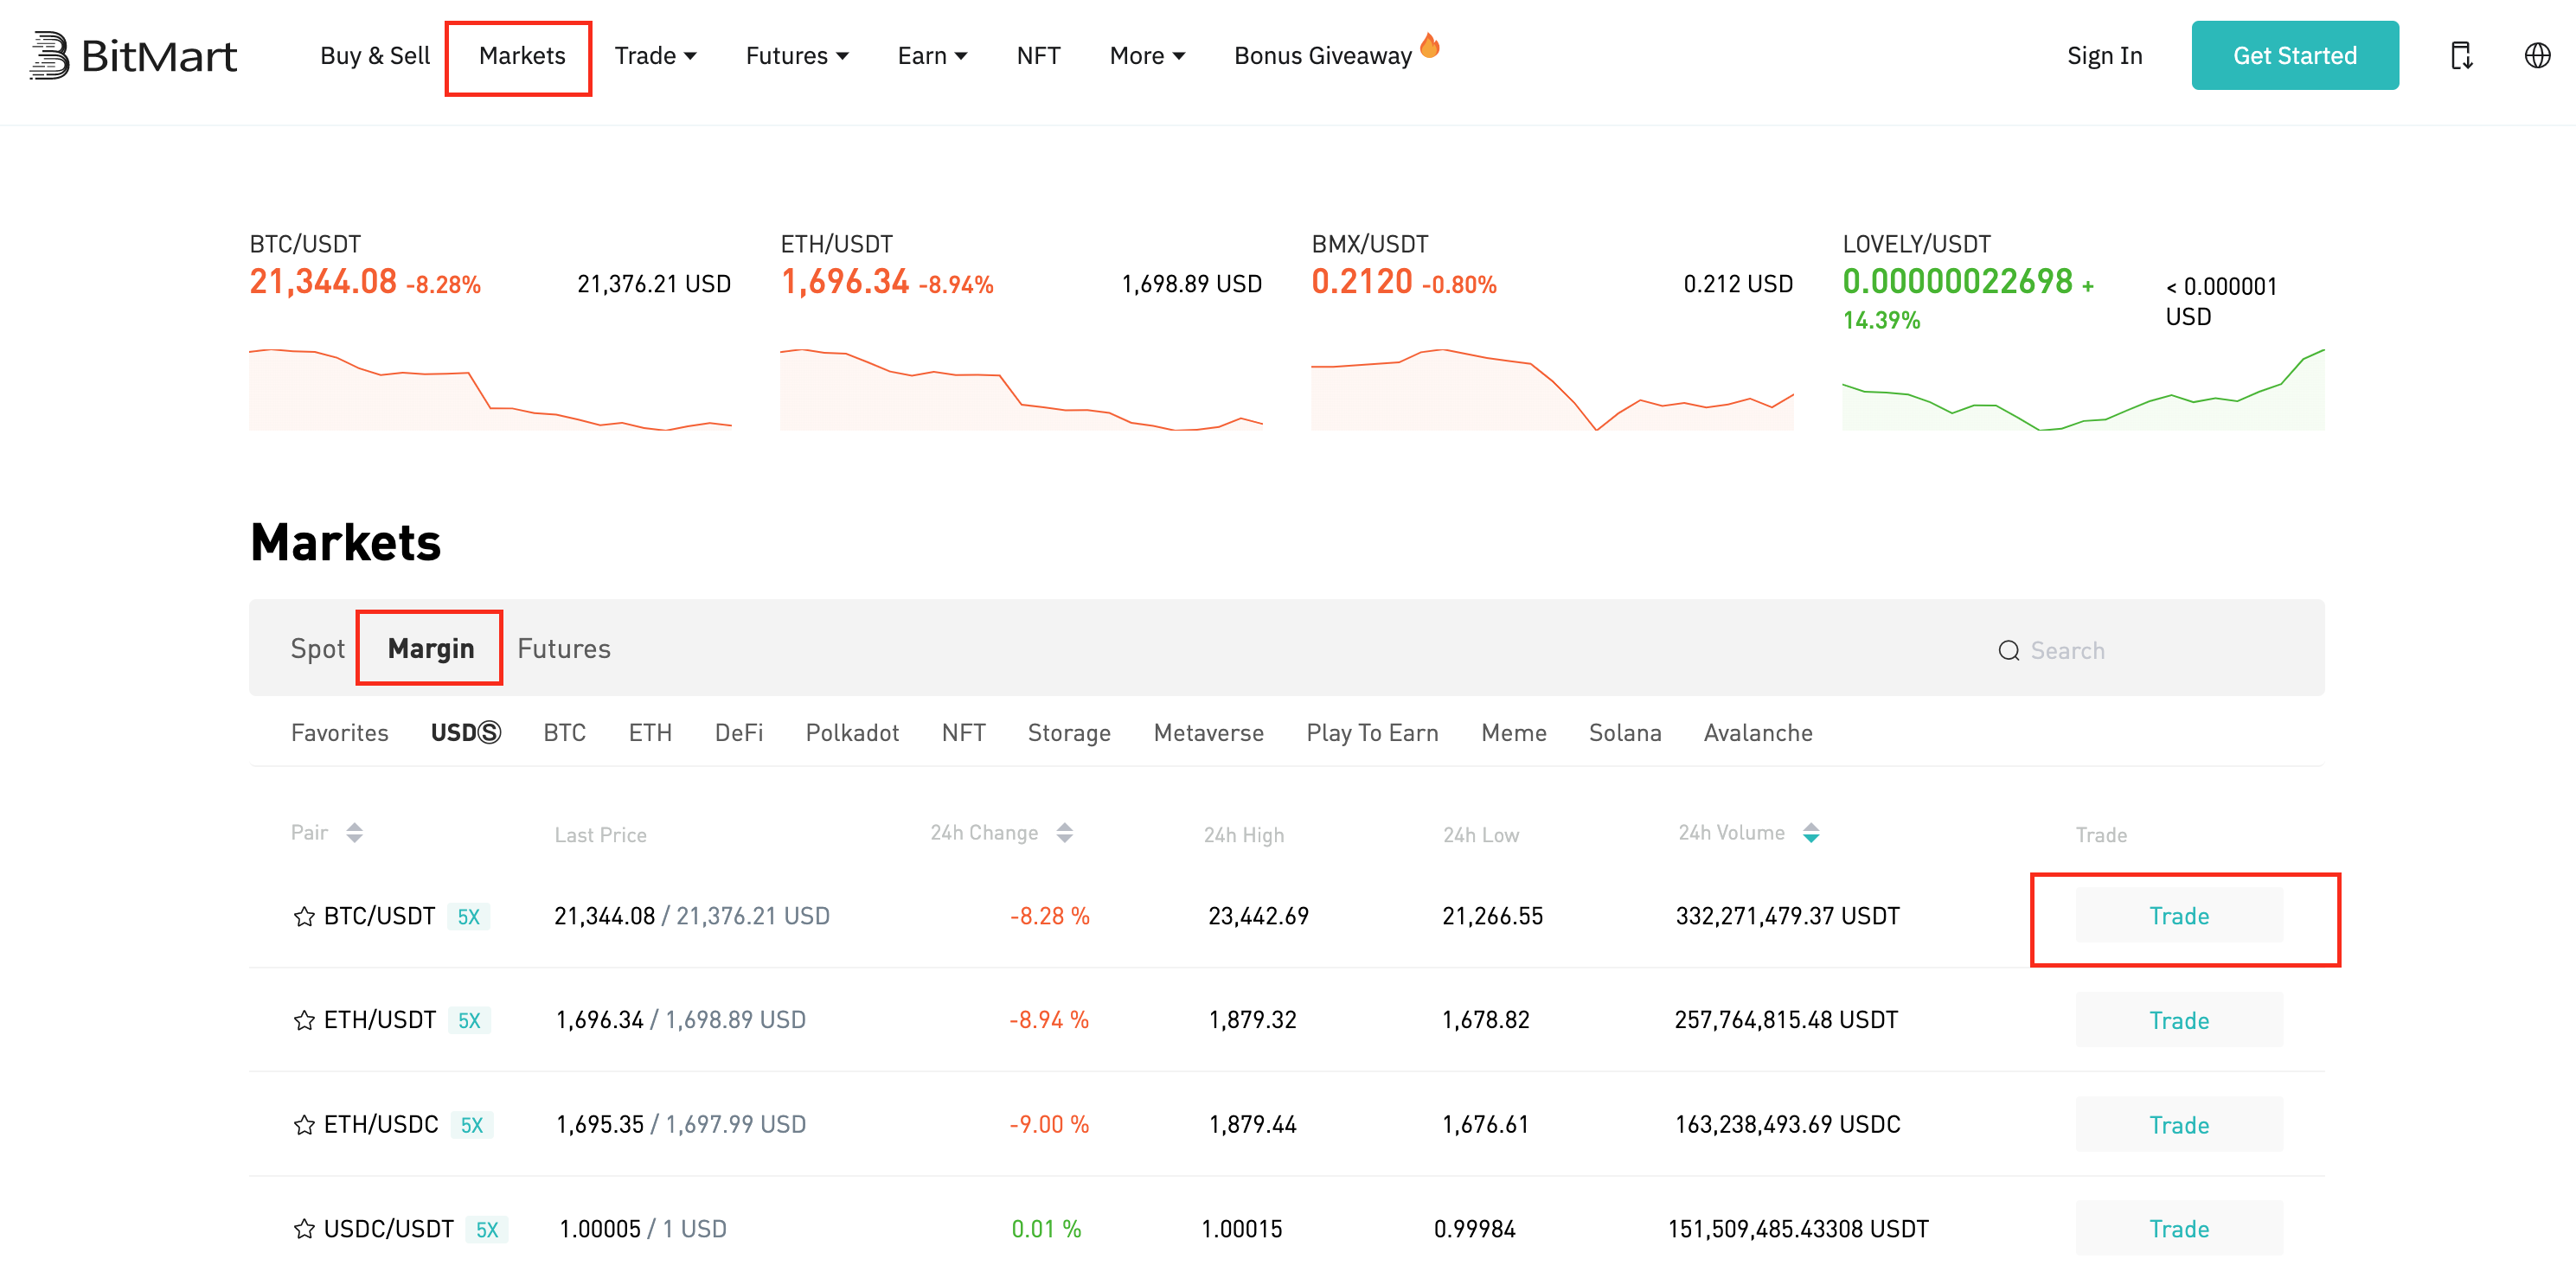Click Trade button for BTC/USDT
Image resolution: width=2576 pixels, height=1278 pixels.
tap(2179, 916)
